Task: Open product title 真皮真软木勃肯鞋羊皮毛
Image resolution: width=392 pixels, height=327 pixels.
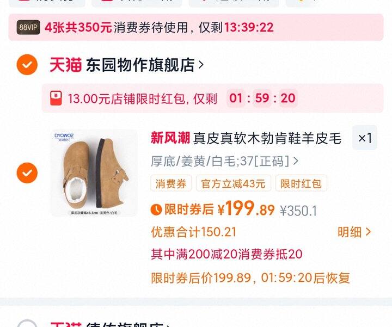Action: (x=267, y=138)
